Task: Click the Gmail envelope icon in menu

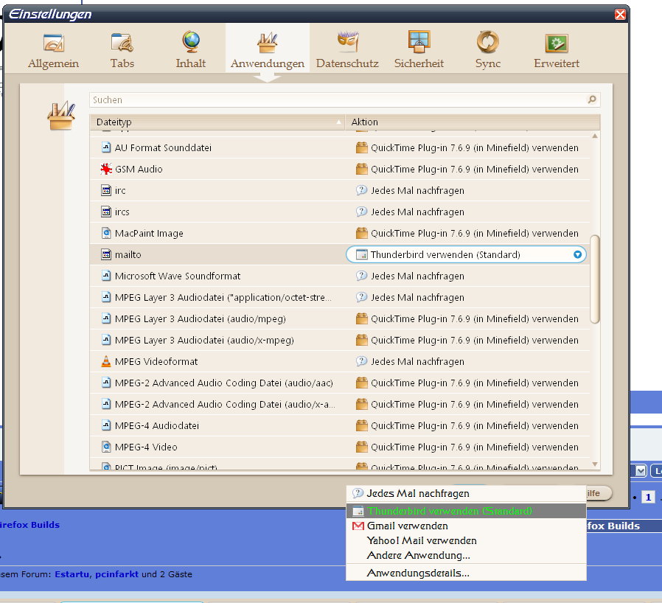Action: pos(358,526)
